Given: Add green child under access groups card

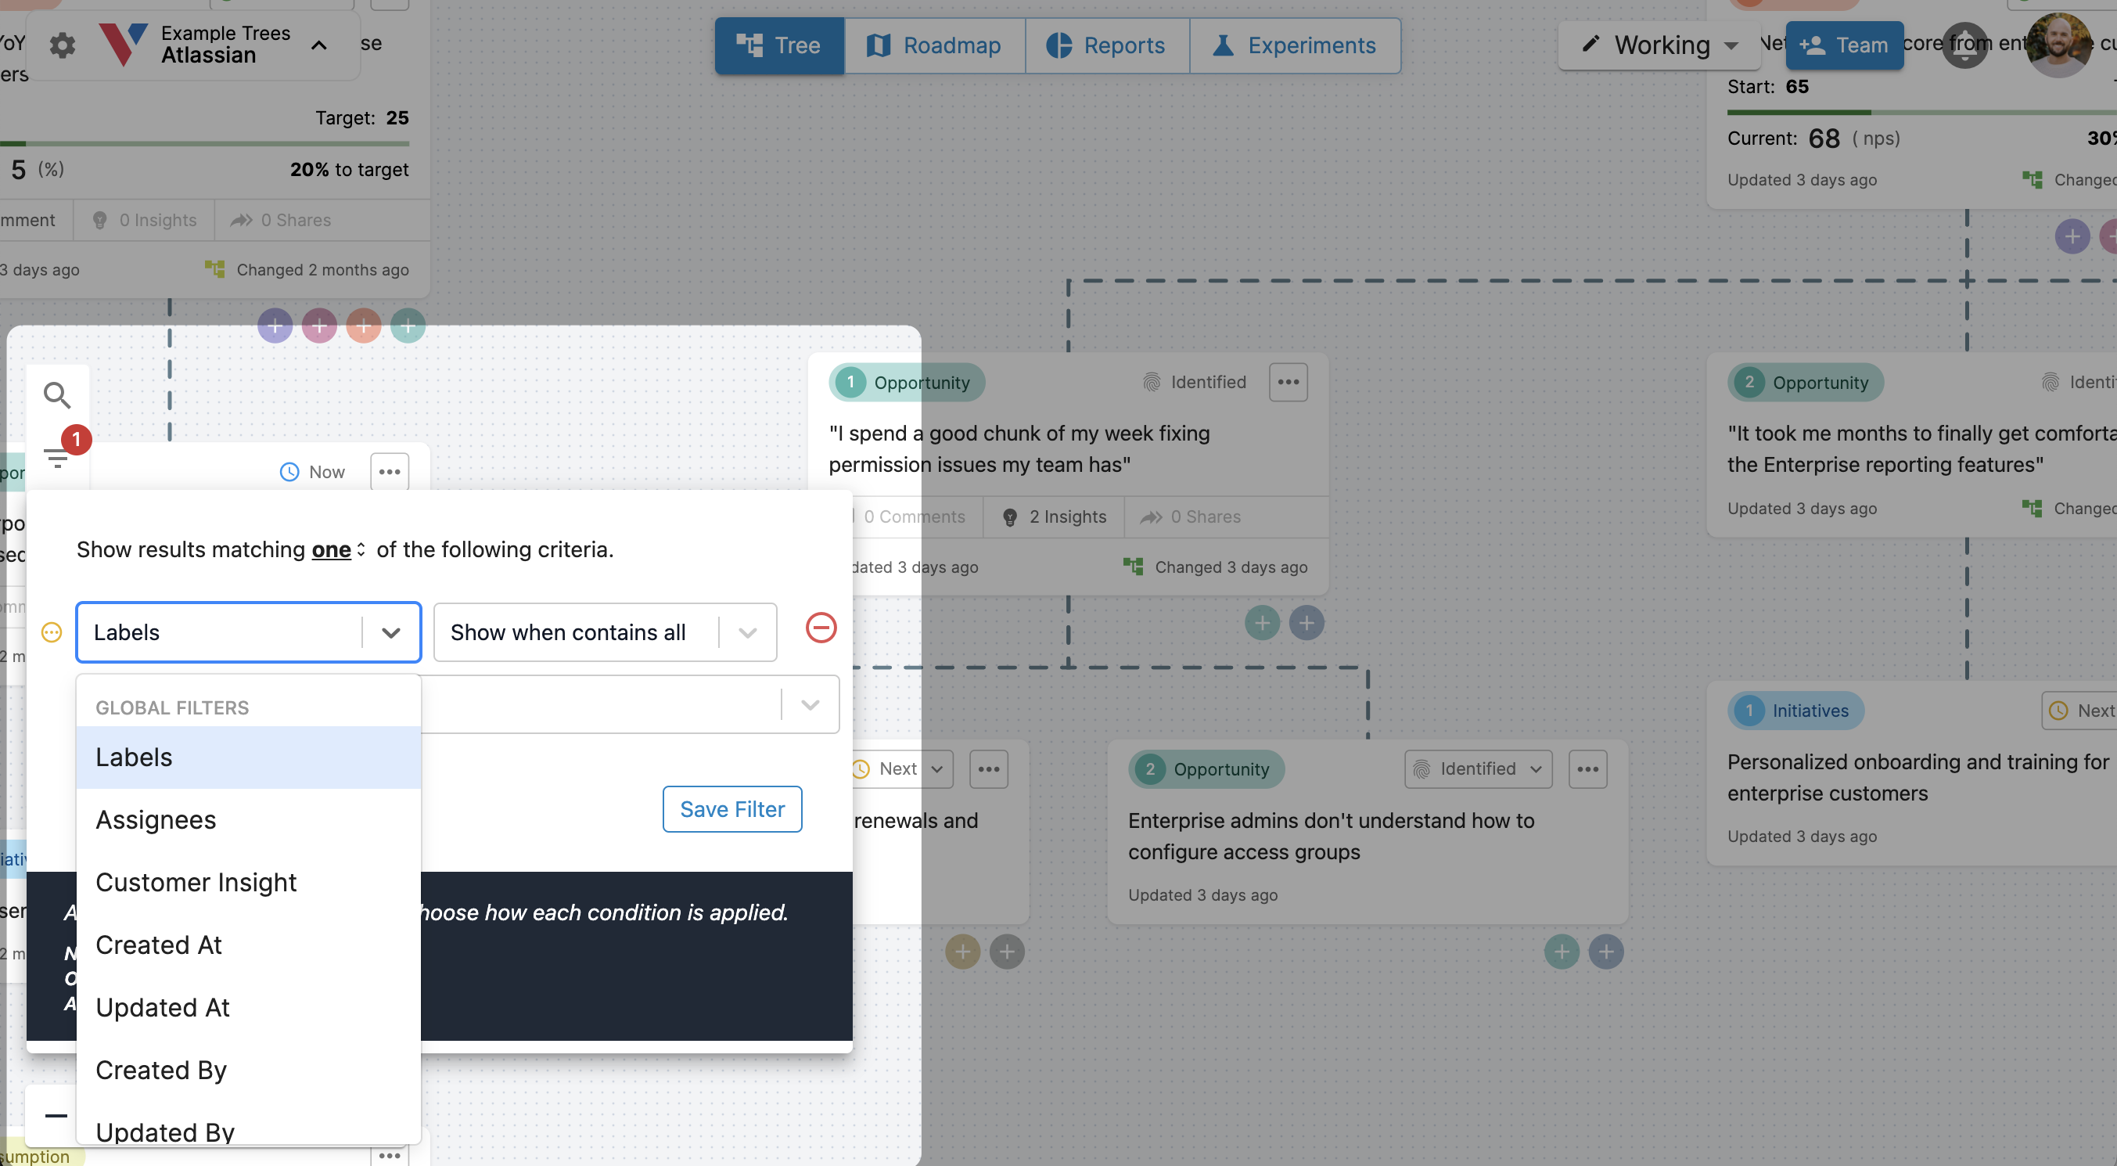Looking at the screenshot, I should pos(1562,952).
